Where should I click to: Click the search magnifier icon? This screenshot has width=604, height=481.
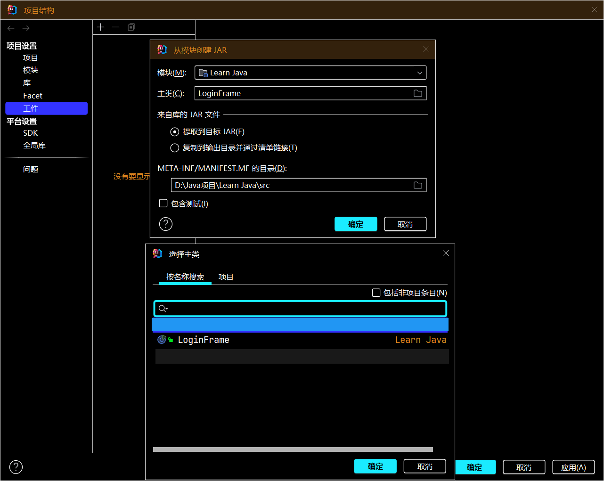click(163, 309)
